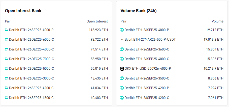Open the Deribit ETH-26SEP25-4200-P pair
The image size is (229, 107).
[147, 88]
